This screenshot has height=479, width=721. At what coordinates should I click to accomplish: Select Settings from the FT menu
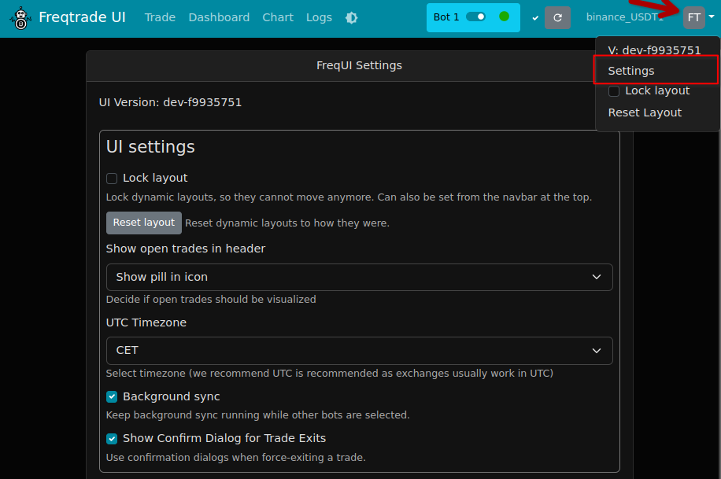[x=631, y=70]
